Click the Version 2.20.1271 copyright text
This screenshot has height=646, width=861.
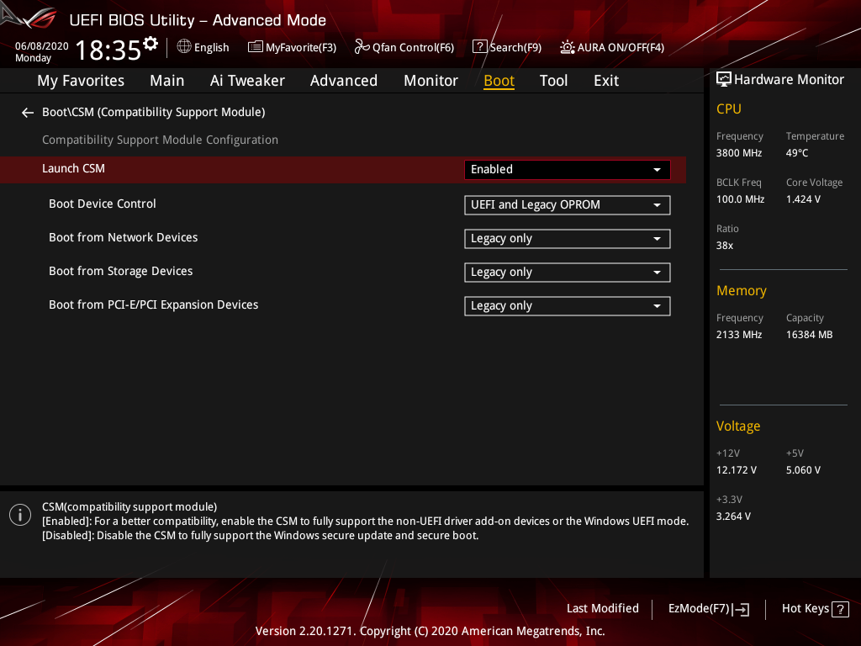430,631
